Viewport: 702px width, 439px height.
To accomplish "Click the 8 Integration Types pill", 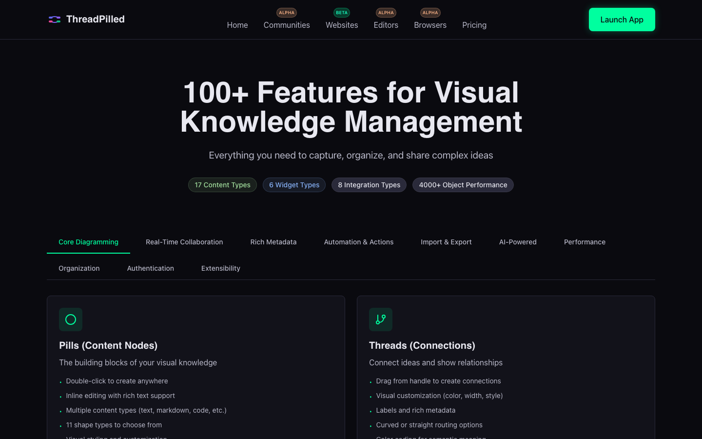I will [369, 185].
